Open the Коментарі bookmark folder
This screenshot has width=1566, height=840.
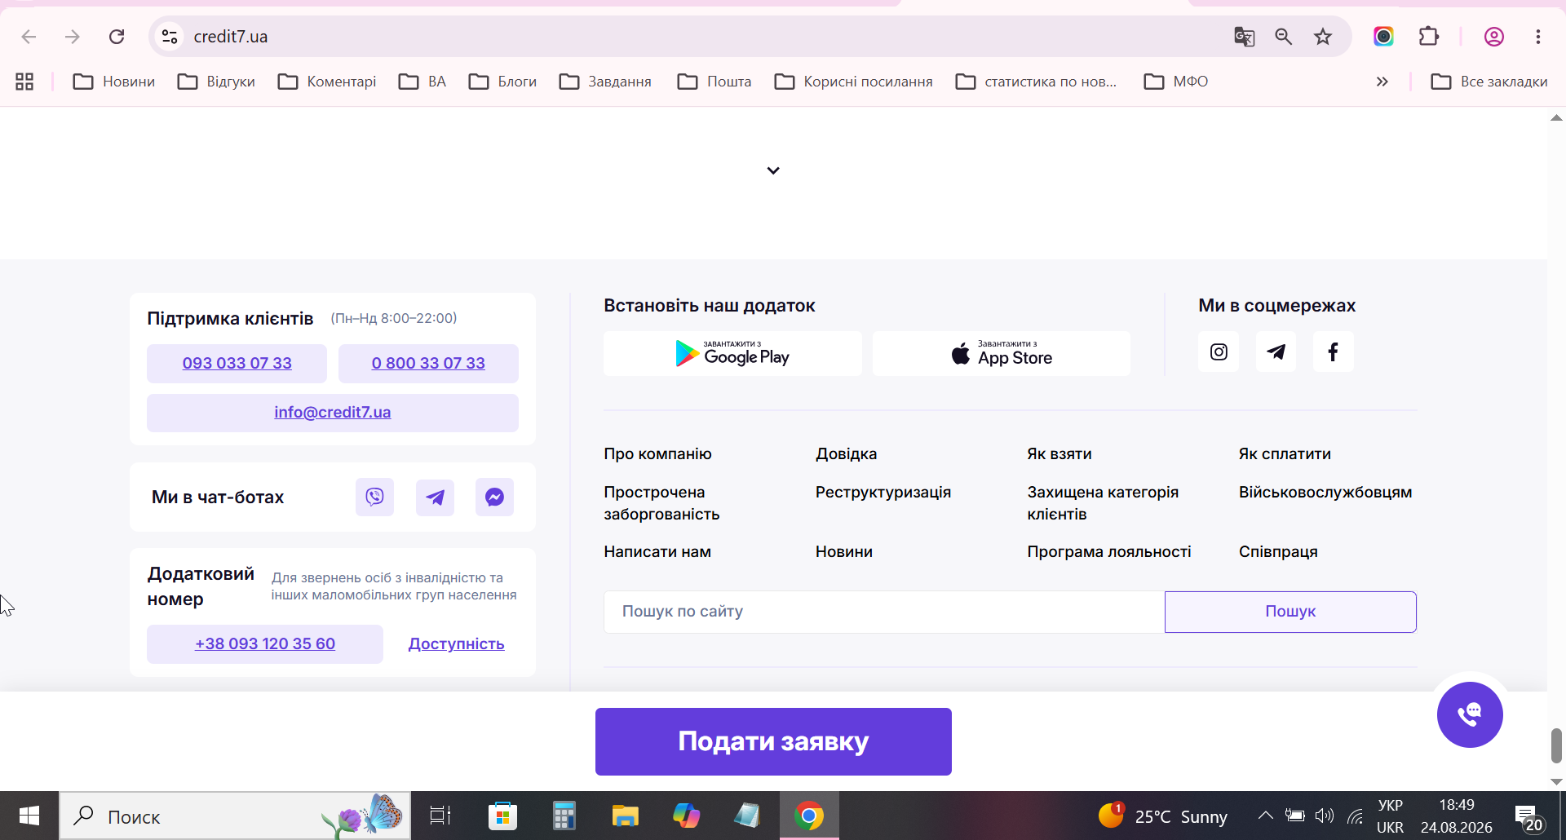327,82
